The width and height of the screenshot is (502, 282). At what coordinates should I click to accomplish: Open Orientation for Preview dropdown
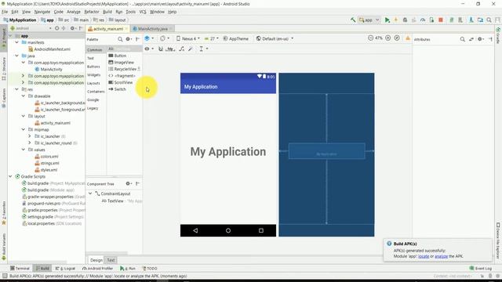pos(165,38)
